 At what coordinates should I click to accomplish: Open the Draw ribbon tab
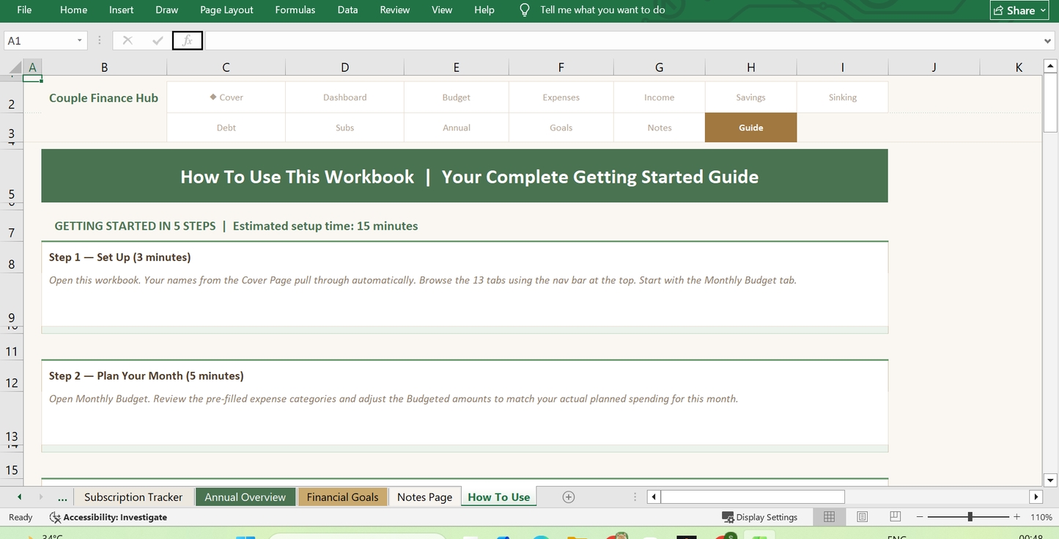tap(167, 10)
